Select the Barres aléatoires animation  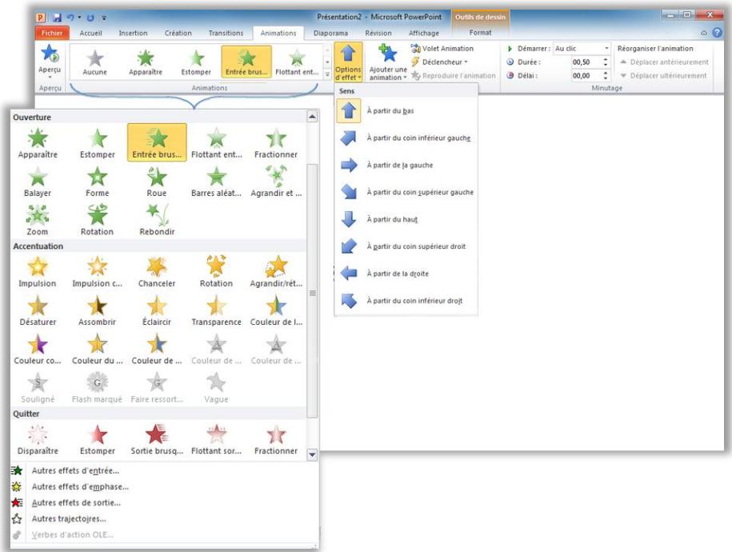217,182
